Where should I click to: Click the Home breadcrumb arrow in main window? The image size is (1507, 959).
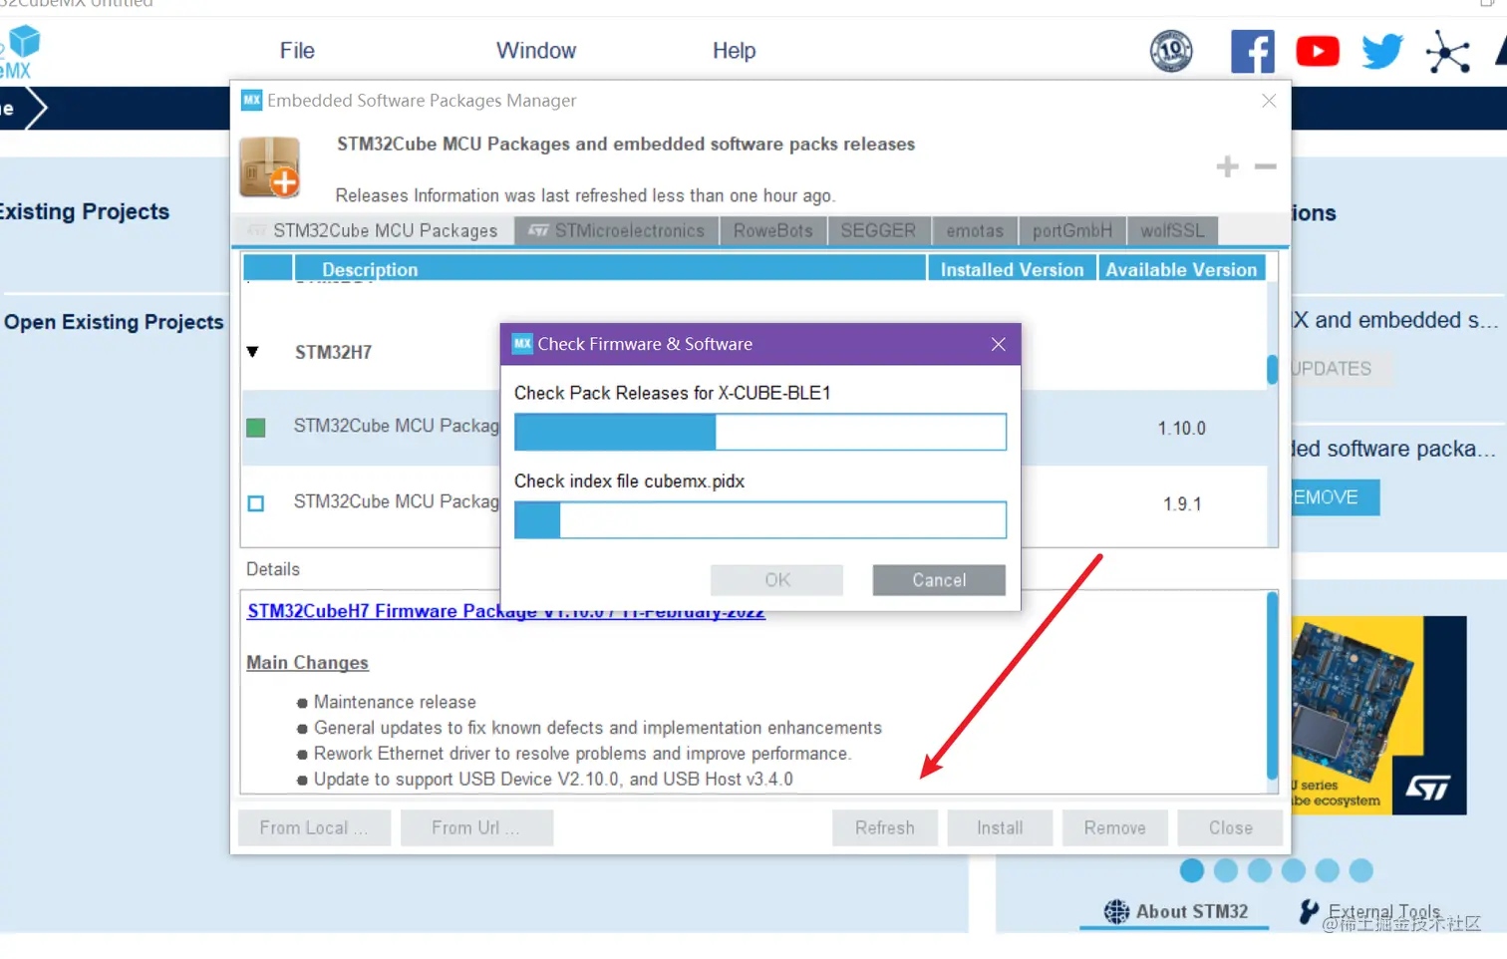[24, 108]
